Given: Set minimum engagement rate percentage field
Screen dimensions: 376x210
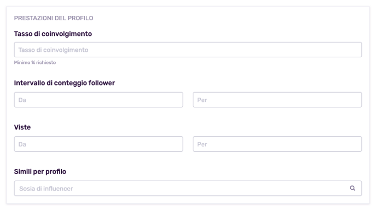Looking at the screenshot, I should pos(188,50).
